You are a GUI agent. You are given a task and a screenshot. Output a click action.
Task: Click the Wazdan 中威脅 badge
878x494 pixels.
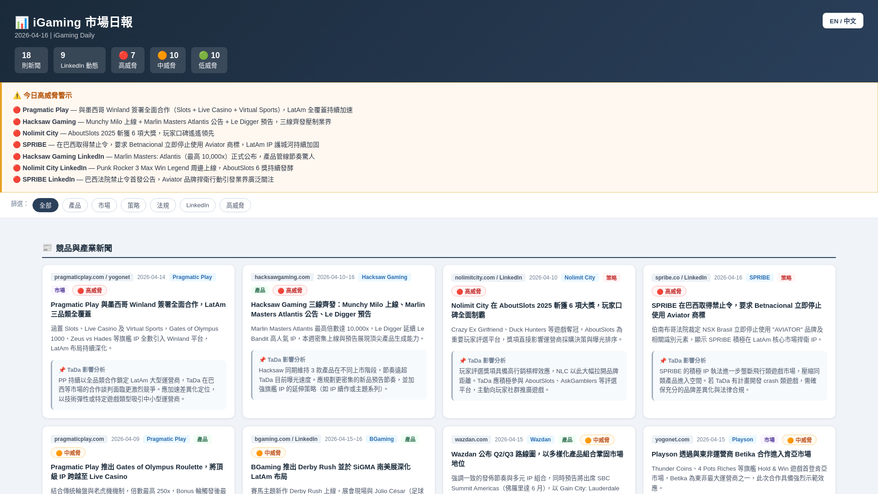click(x=597, y=440)
